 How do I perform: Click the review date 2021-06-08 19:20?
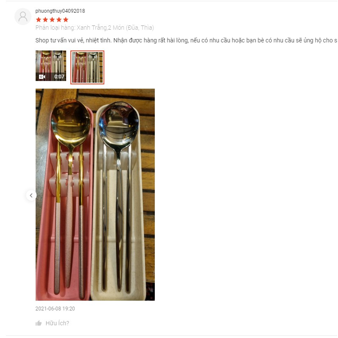pyautogui.click(x=55, y=308)
